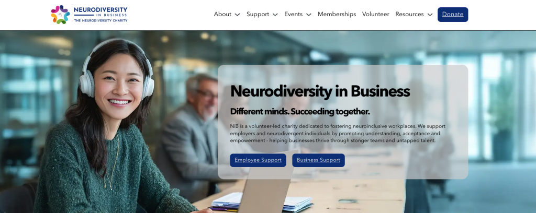Open the Volunteer page link
The height and width of the screenshot is (213, 536).
pos(376,14)
